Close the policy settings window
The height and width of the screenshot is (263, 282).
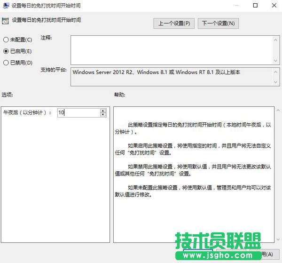pyautogui.click(x=274, y=6)
